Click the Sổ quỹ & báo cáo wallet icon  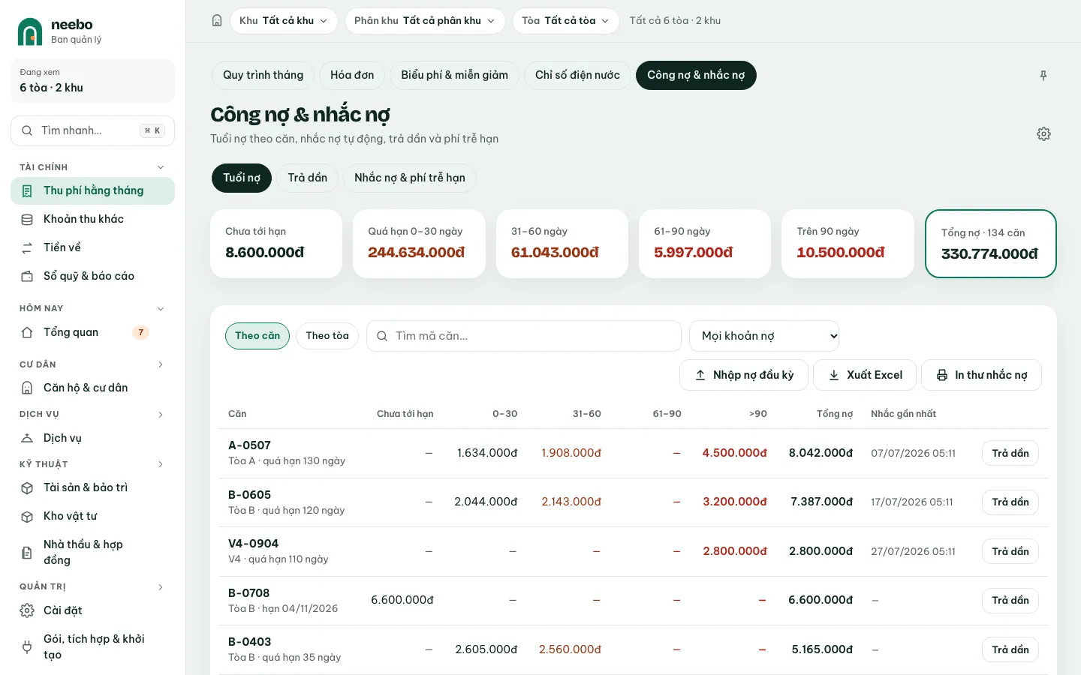[x=27, y=277]
